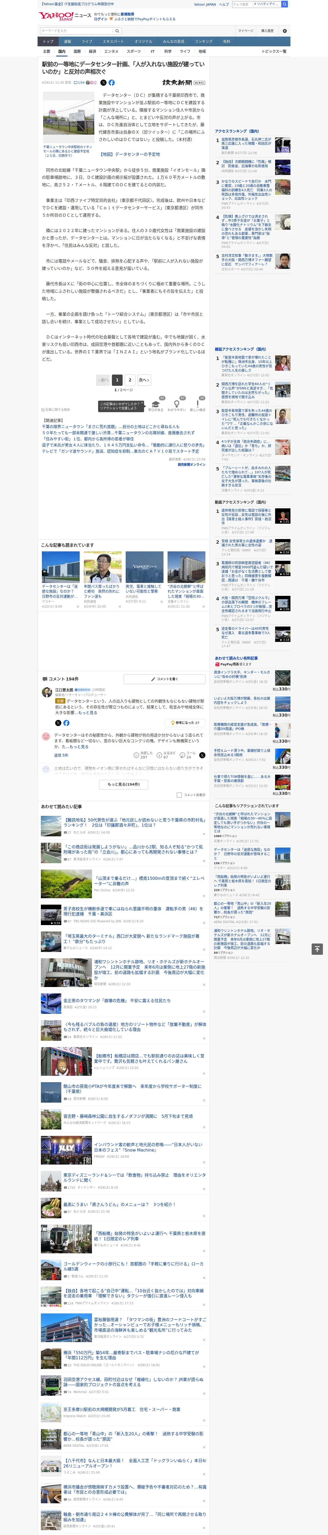
Task: Open 【八千代市】なんと日本最大級 article
Action: coord(135,1463)
